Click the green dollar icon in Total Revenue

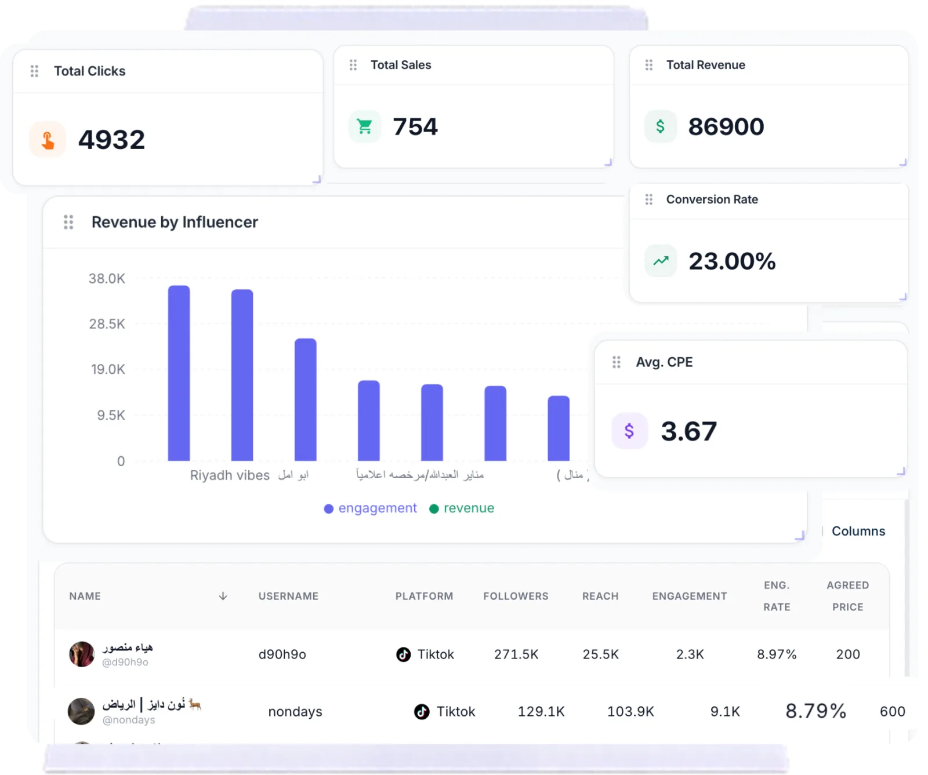coord(660,126)
